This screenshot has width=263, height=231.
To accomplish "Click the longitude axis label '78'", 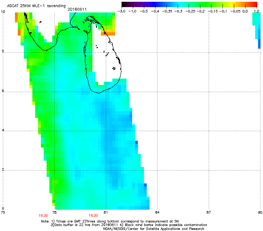I will tap(54, 213).
